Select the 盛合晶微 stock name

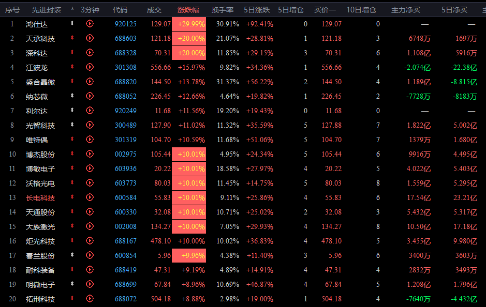tap(40, 82)
